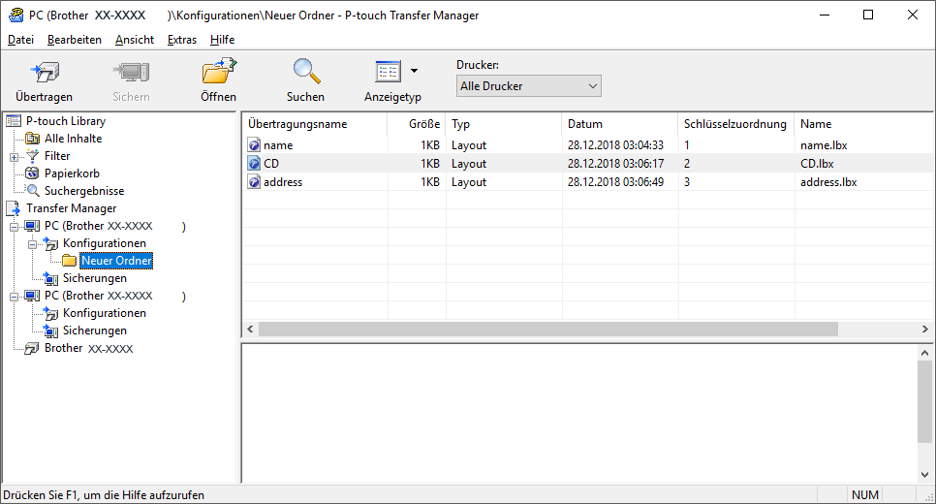The image size is (936, 504).
Task: Collapse the second PC (Brother XX-XXXX) node
Action: (14, 297)
